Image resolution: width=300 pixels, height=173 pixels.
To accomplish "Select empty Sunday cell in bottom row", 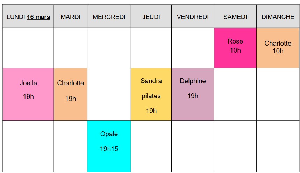I will click(x=278, y=146).
